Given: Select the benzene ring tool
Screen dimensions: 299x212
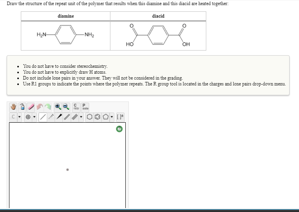Looking at the screenshot, I should [97, 117].
